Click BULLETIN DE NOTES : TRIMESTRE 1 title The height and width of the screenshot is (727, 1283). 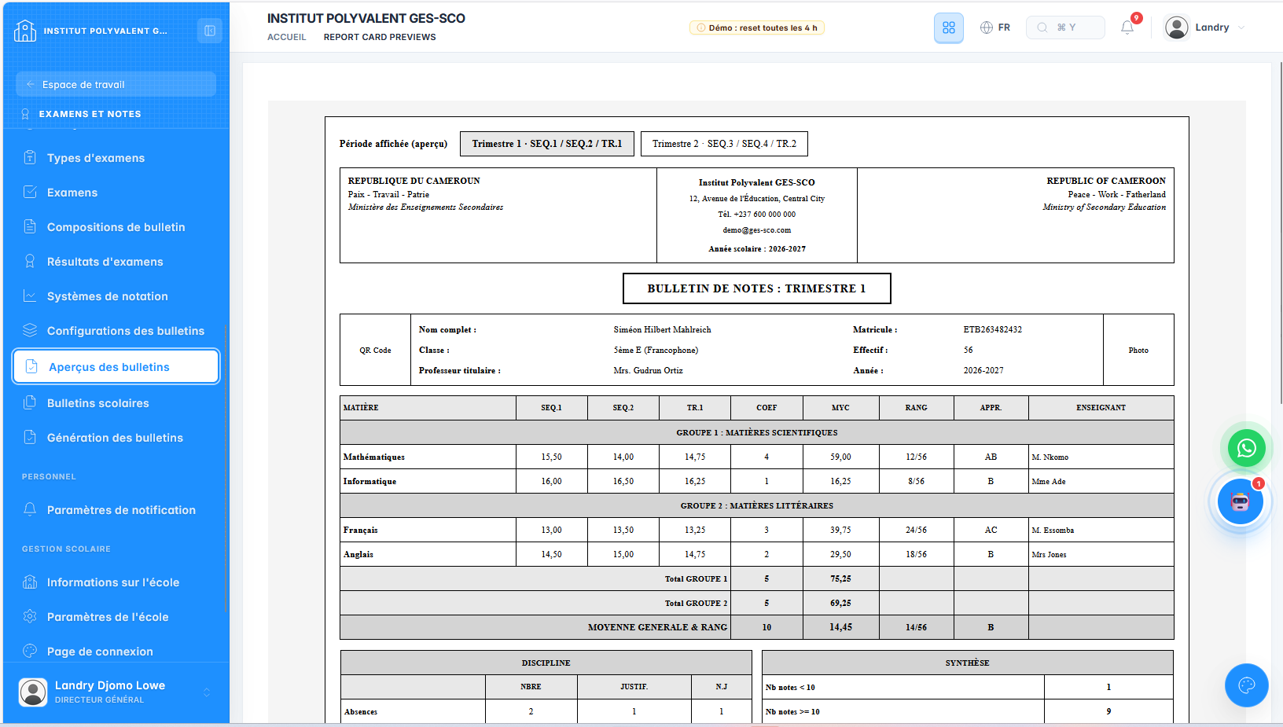[757, 288]
